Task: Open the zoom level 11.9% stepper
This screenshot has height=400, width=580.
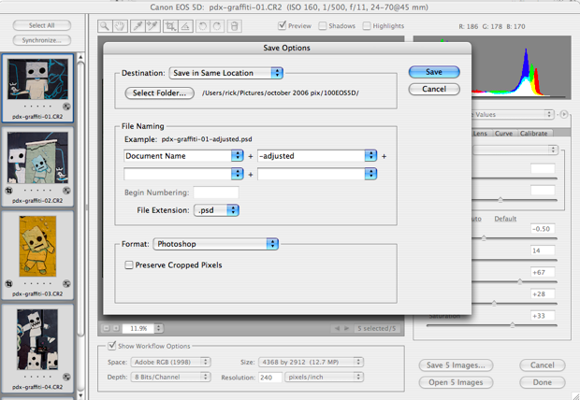Action: pyautogui.click(x=158, y=328)
